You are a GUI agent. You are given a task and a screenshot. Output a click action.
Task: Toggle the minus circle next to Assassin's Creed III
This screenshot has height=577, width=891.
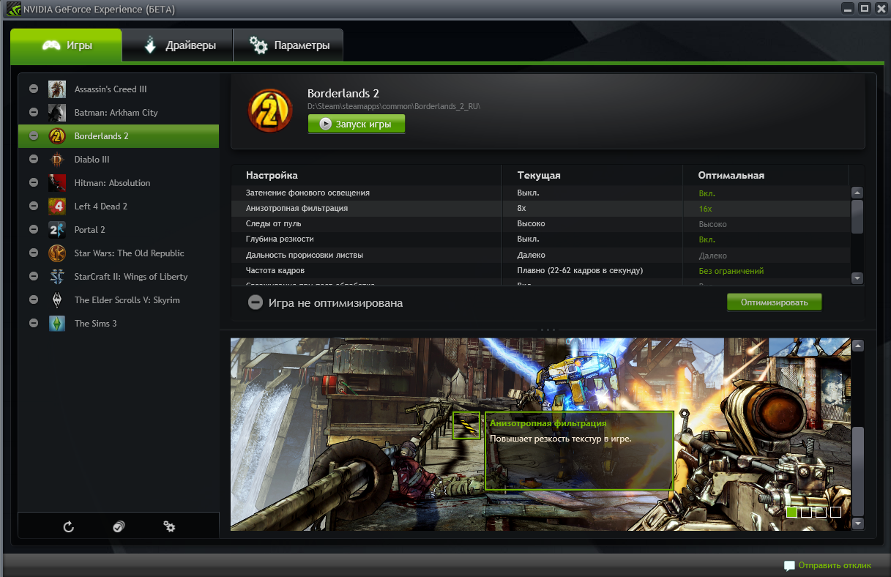click(33, 89)
